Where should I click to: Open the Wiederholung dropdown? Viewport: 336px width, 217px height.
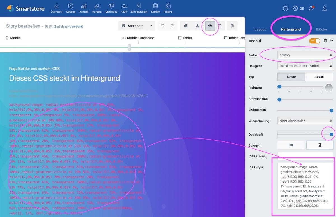coord(305,121)
